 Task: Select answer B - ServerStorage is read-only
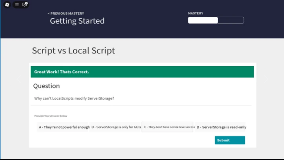pyautogui.click(x=220, y=127)
